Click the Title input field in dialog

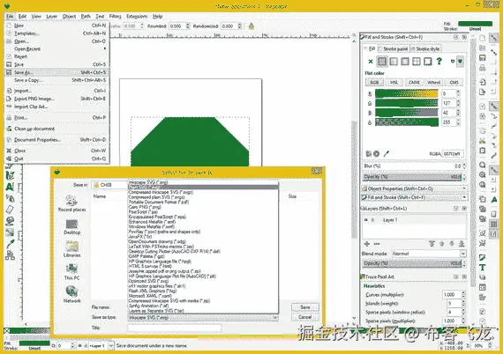[174, 328]
